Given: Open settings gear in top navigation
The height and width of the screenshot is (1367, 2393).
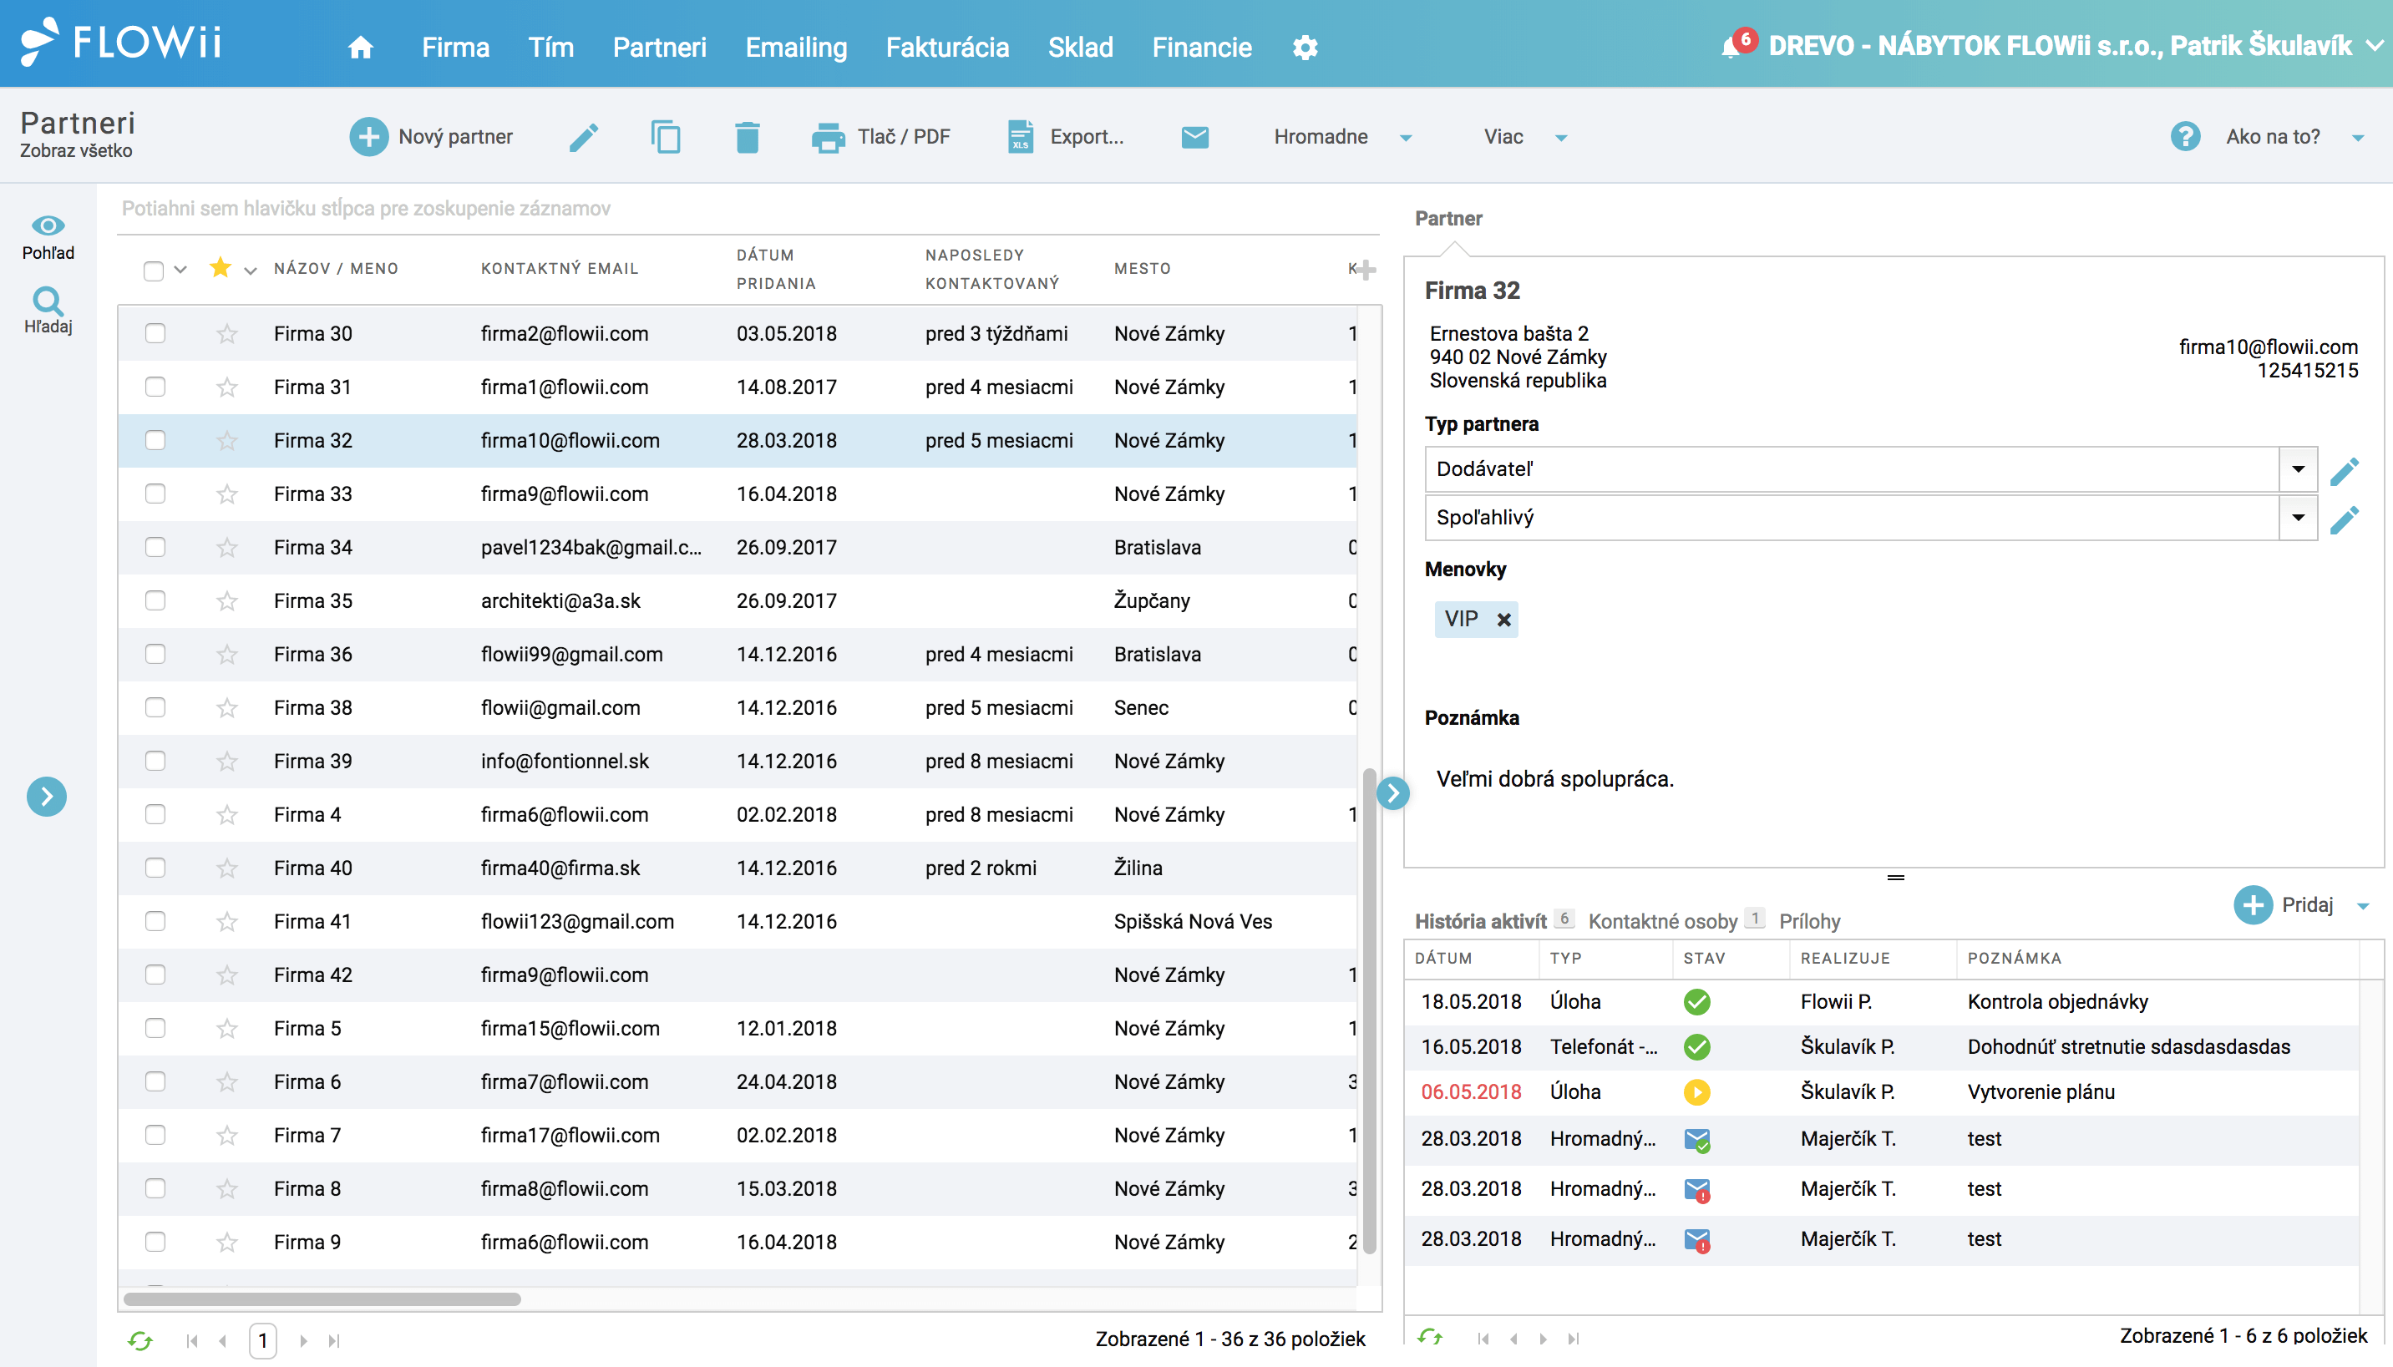Looking at the screenshot, I should click(1305, 47).
